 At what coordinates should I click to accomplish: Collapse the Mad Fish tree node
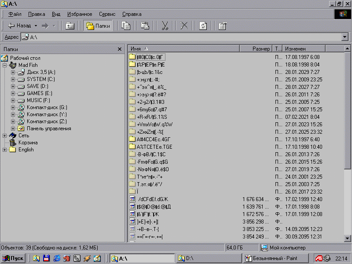coord(5,65)
